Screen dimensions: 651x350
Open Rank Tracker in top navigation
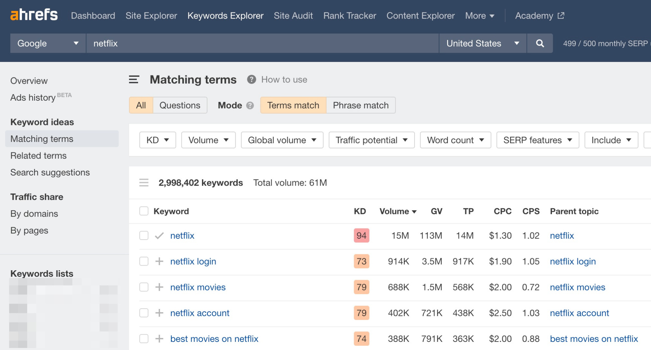coord(349,16)
